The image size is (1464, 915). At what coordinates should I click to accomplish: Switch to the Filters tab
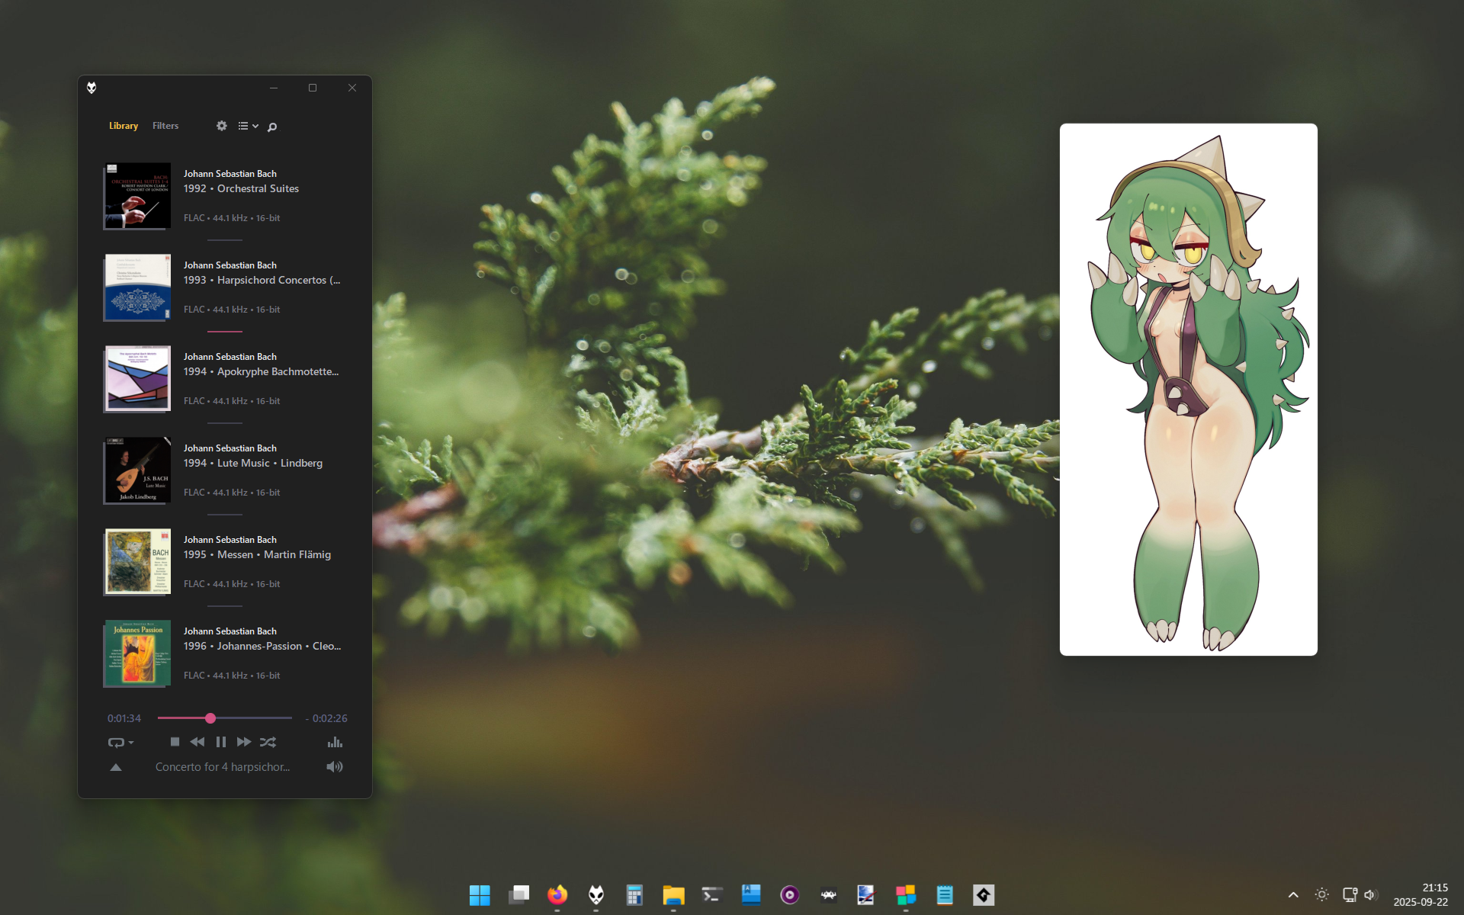[x=165, y=126]
